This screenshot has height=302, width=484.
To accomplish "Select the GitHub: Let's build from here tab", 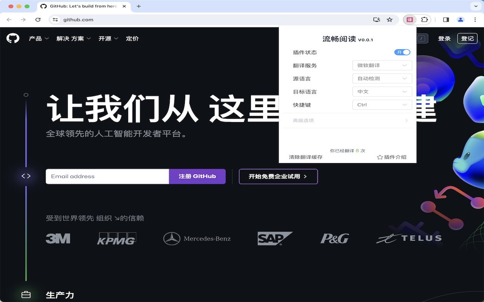I will pos(83,6).
